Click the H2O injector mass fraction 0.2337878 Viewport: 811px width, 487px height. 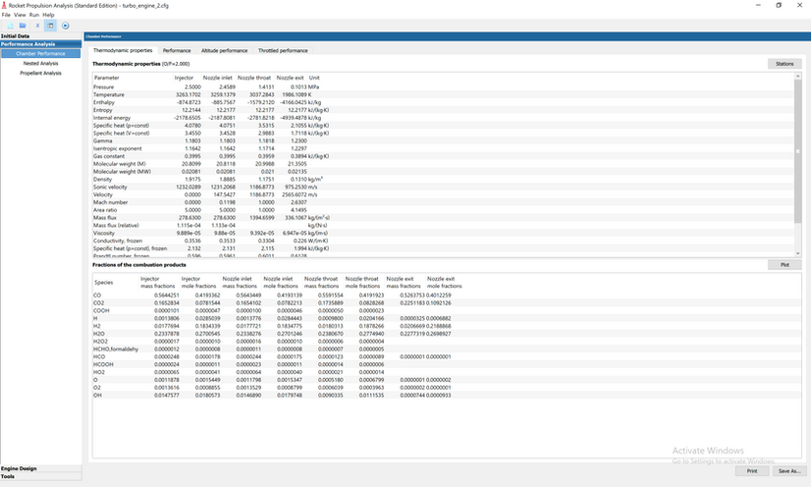pos(167,334)
